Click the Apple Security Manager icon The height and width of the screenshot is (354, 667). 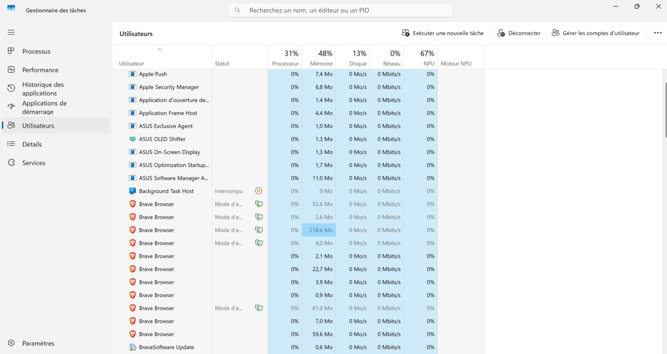coord(132,87)
